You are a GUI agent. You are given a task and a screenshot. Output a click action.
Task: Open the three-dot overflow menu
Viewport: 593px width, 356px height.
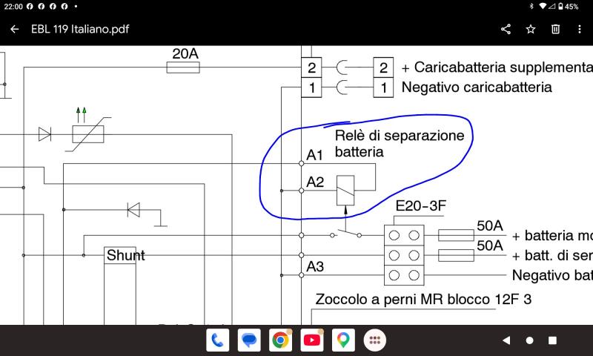(580, 29)
